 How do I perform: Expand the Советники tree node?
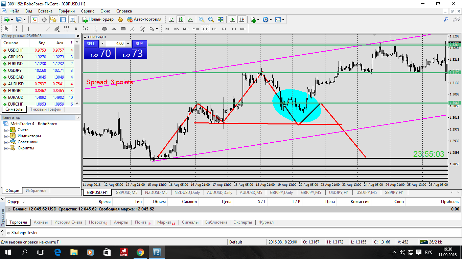[x=6, y=142]
